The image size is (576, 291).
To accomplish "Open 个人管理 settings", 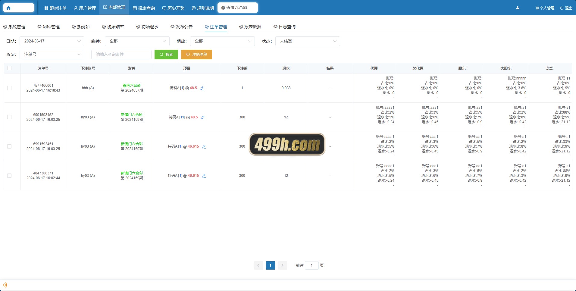I will [545, 8].
